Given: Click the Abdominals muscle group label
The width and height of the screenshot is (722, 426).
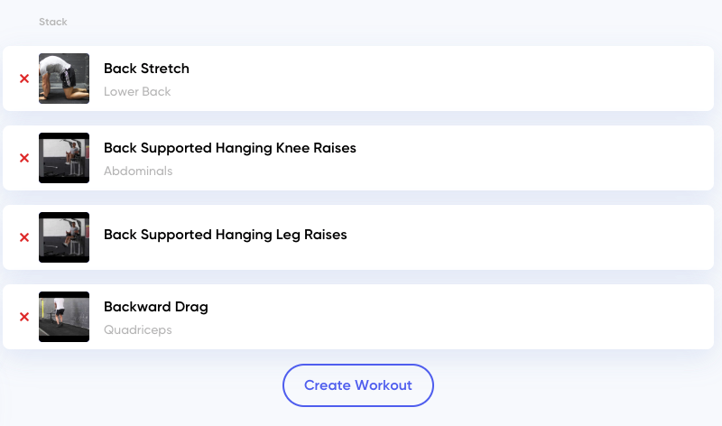Looking at the screenshot, I should point(138,171).
